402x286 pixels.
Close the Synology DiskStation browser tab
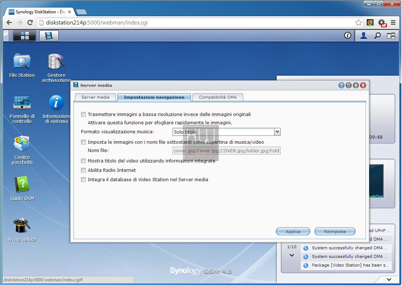coord(70,12)
